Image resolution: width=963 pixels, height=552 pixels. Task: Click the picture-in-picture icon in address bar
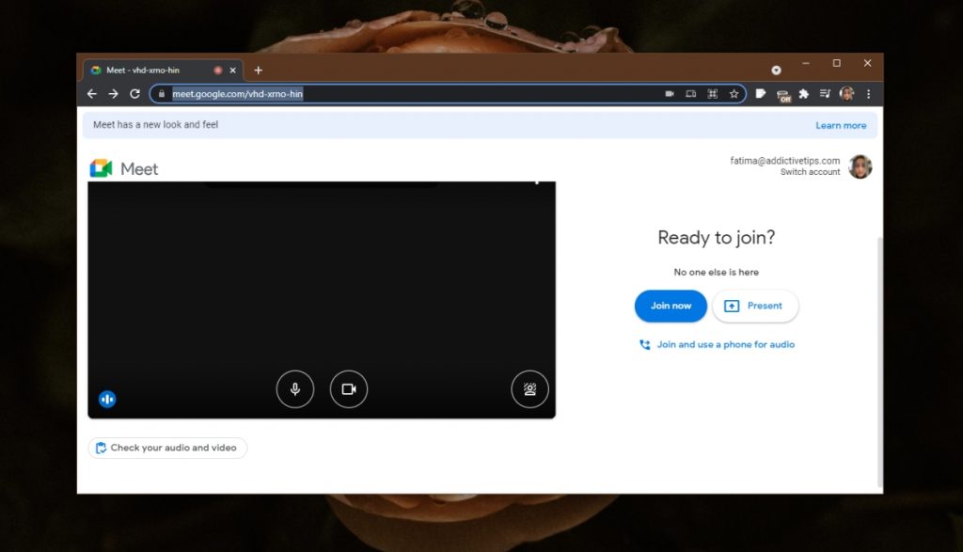(x=690, y=93)
